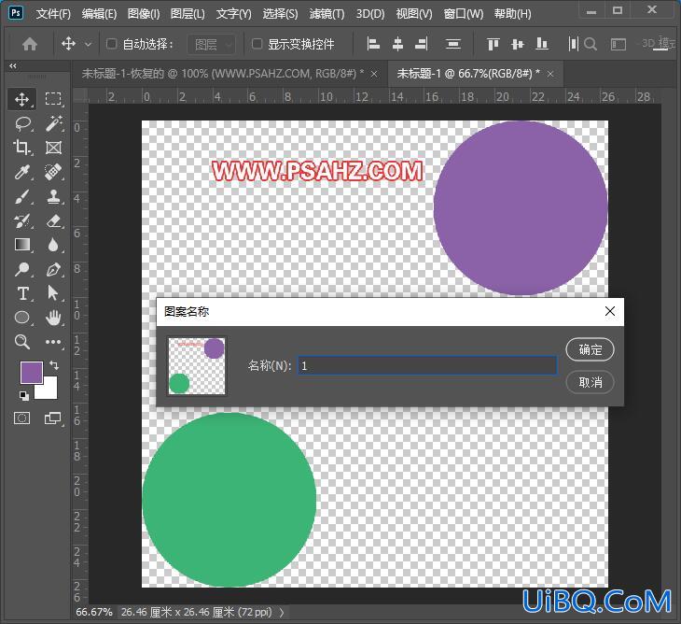
Task: Enable the 显示变换控件 checkbox
Action: [257, 44]
